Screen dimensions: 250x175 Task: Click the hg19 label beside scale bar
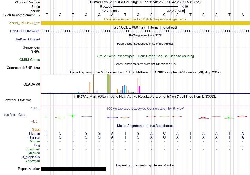184,7
